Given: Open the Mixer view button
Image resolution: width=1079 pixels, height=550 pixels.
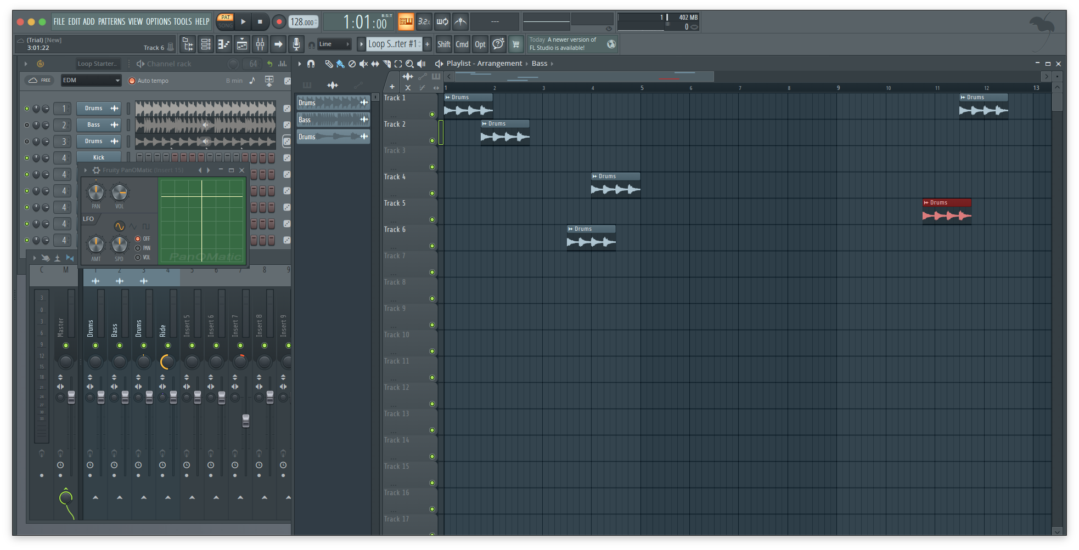Looking at the screenshot, I should click(260, 44).
